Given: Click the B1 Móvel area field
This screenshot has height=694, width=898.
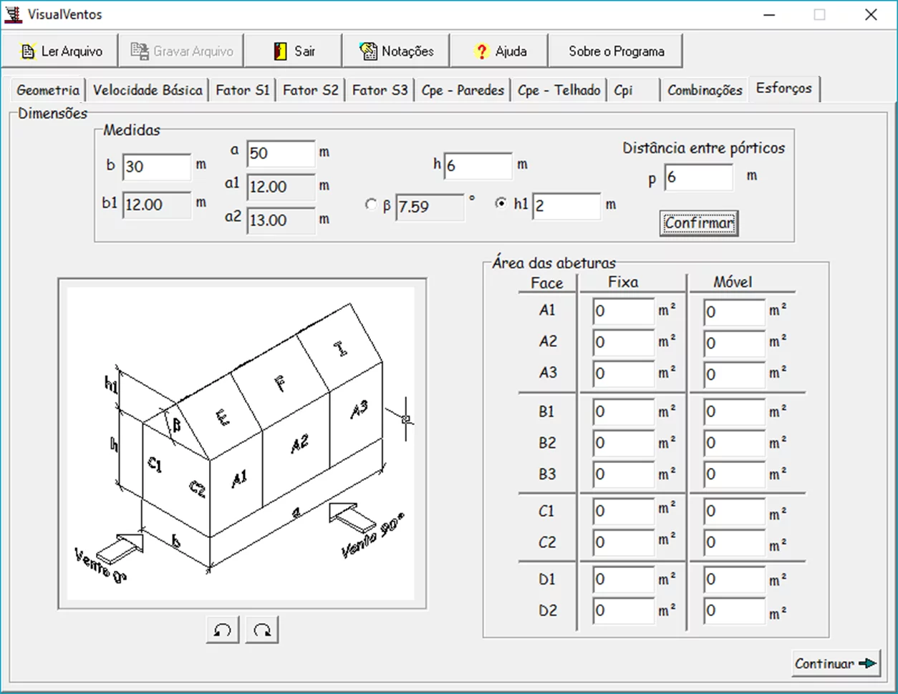Looking at the screenshot, I should [x=735, y=412].
